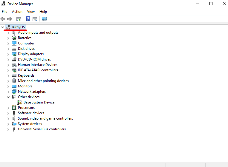Click the DVD/CD-ROM drives disc icon
Screen dimensions: 228x167
14,59
